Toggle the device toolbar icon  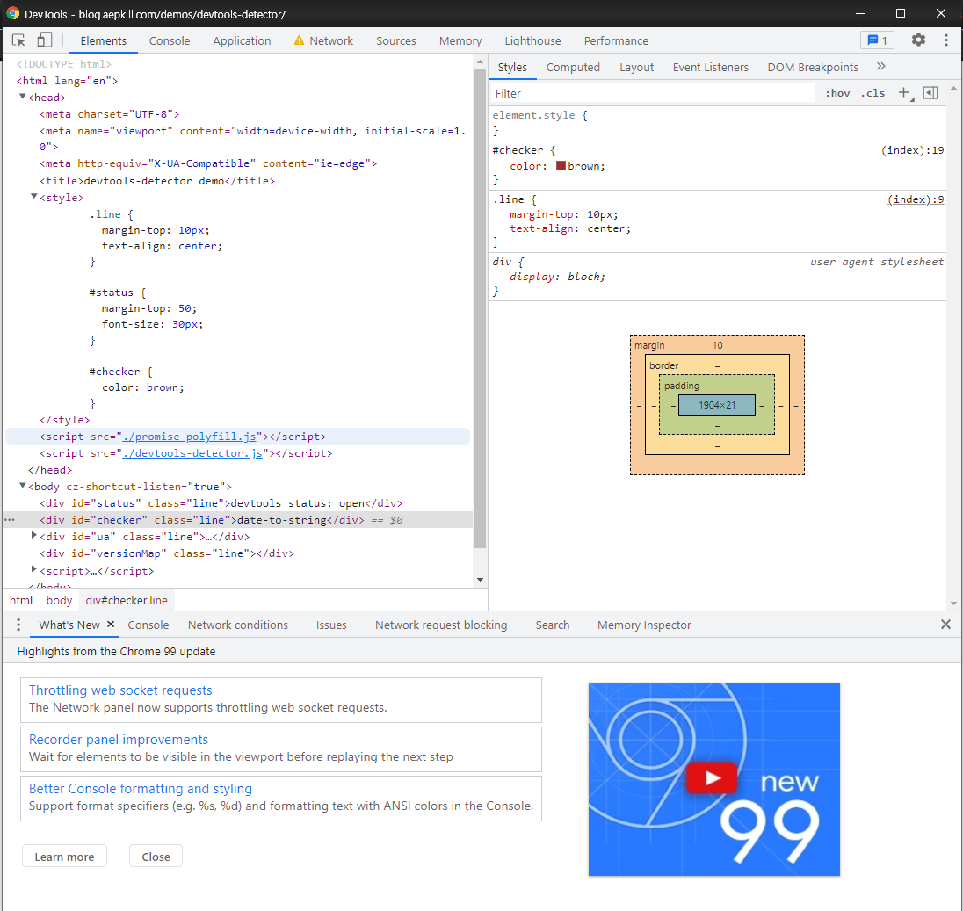point(44,40)
